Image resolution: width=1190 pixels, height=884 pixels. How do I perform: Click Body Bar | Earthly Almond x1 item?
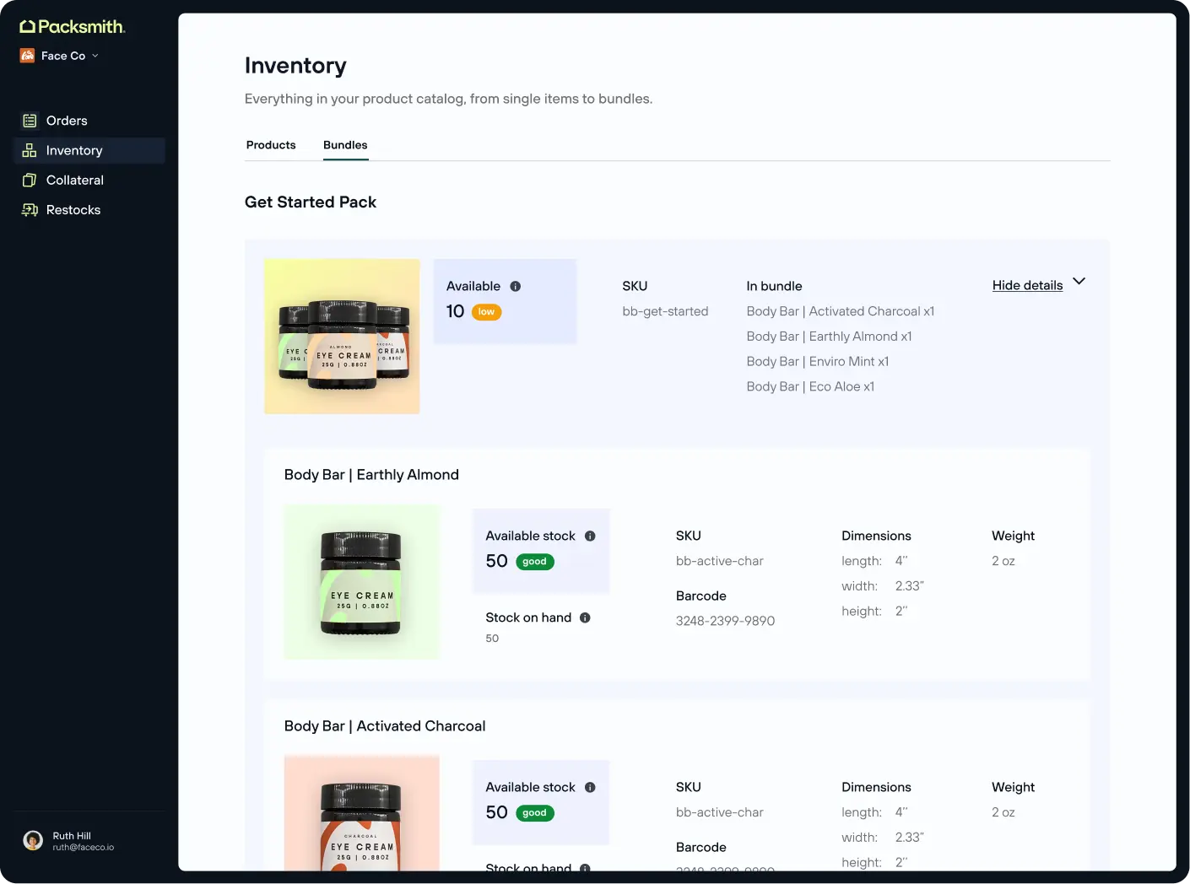coord(829,337)
